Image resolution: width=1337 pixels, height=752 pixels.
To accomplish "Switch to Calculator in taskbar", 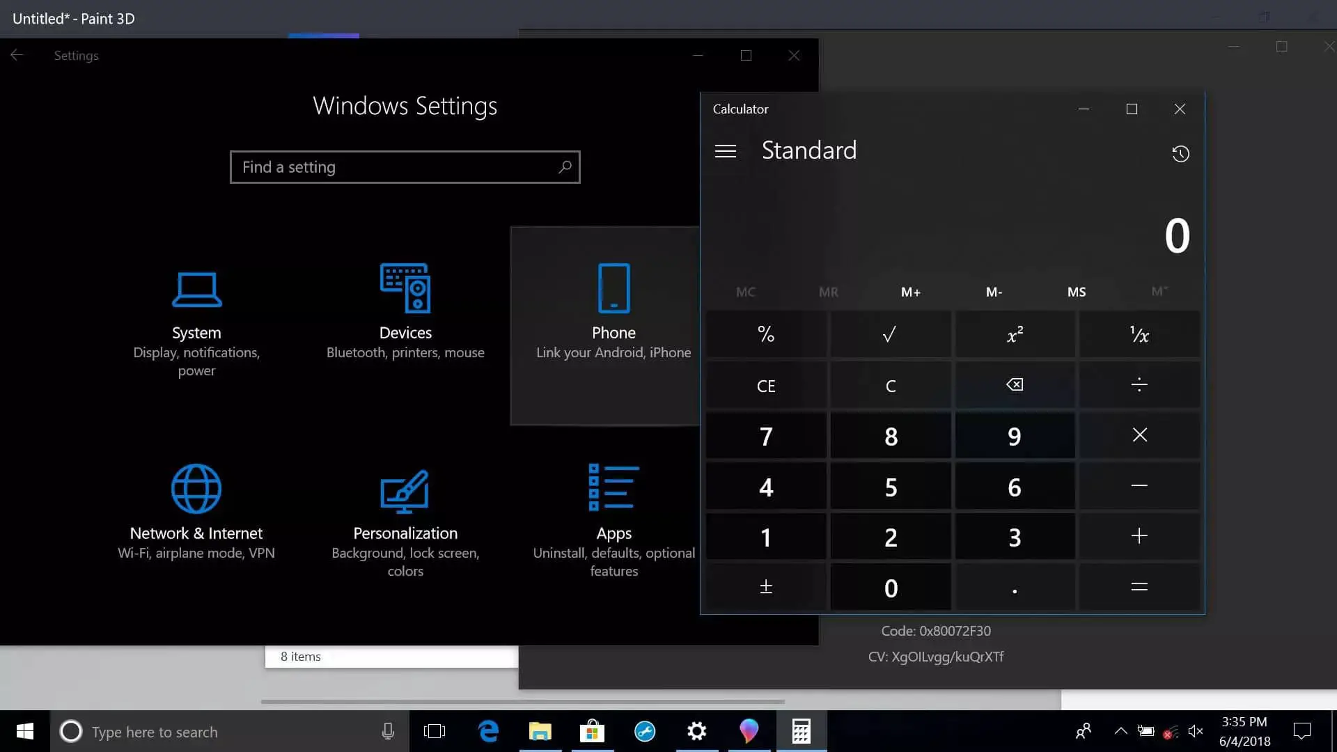I will tap(802, 731).
